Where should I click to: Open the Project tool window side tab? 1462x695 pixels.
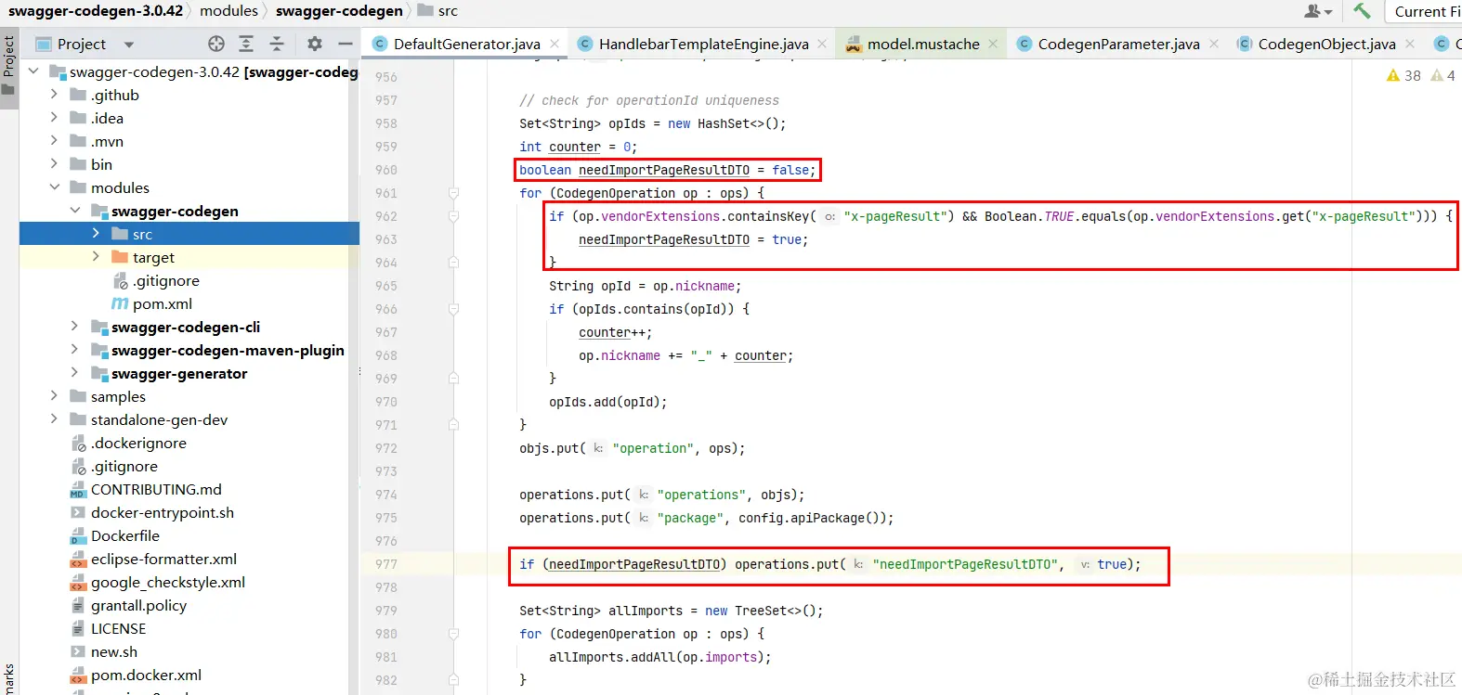[x=9, y=65]
